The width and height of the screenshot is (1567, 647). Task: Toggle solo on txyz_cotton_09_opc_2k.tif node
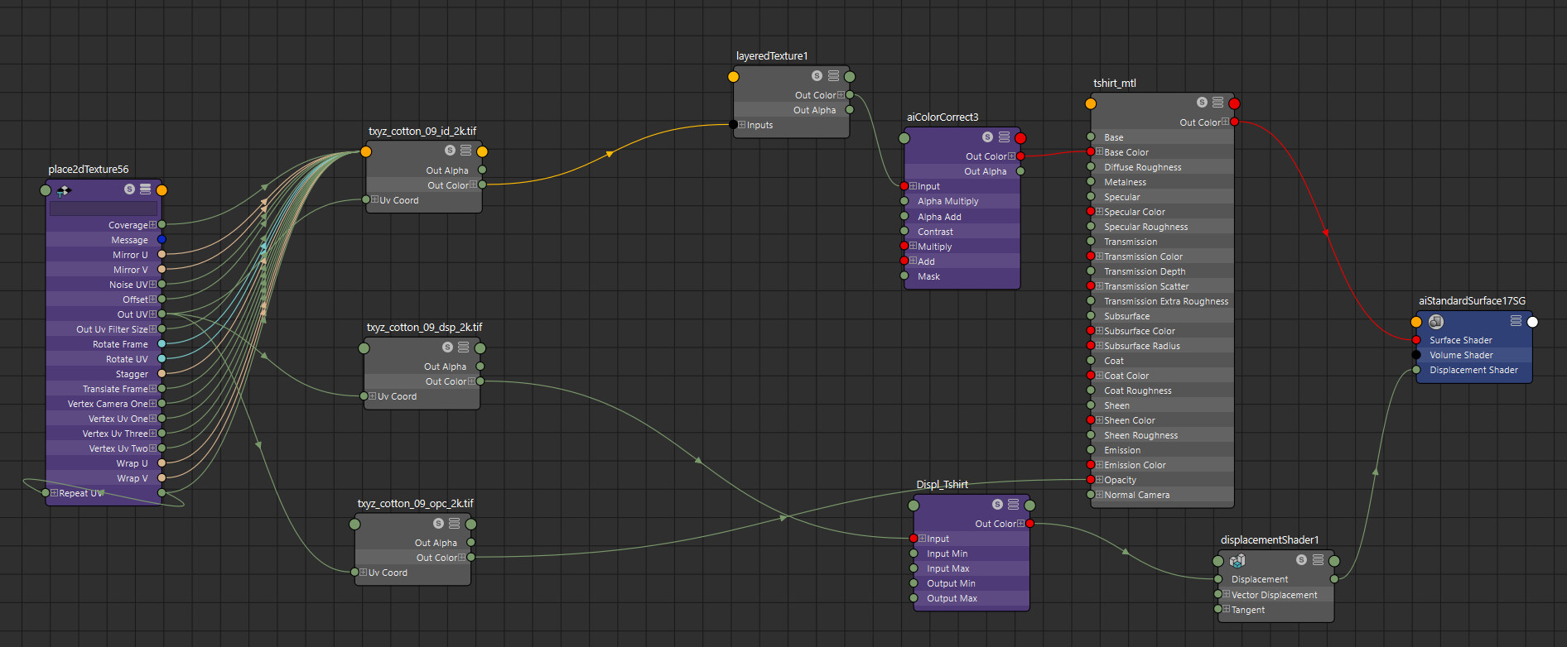(438, 523)
